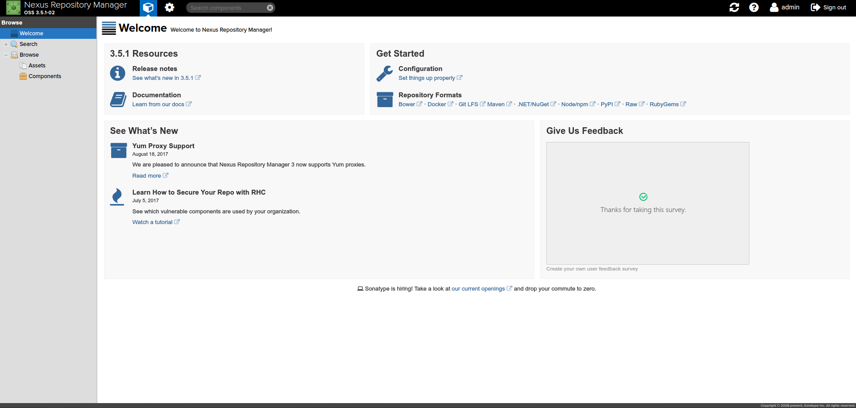856x408 pixels.
Task: Click the Release notes info icon
Action: click(x=118, y=73)
